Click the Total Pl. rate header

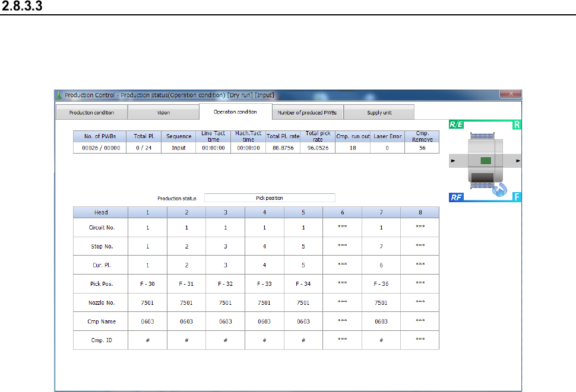(283, 136)
